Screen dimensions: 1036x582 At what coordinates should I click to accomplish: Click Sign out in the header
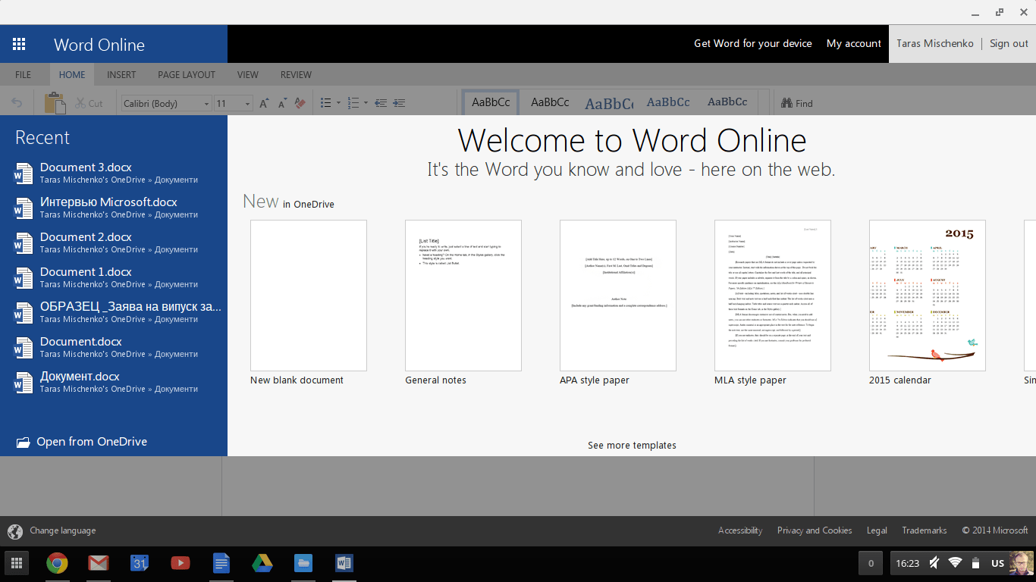click(1009, 44)
